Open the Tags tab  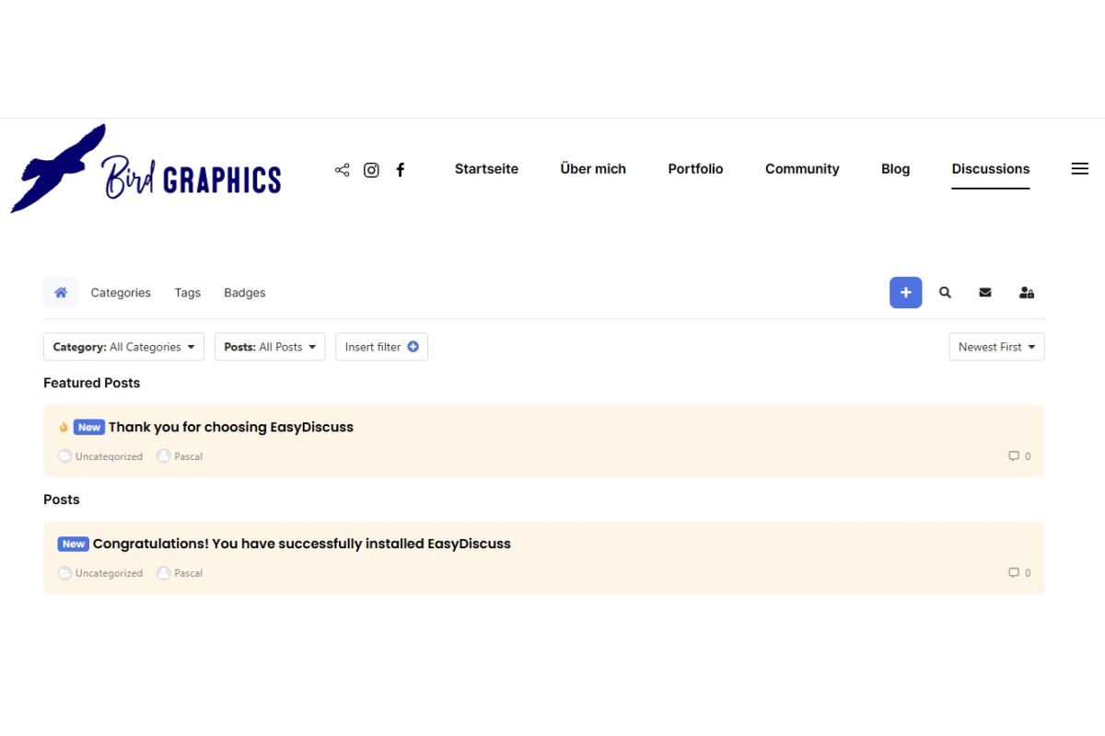[x=187, y=293]
